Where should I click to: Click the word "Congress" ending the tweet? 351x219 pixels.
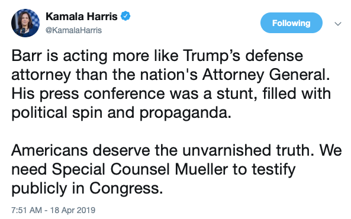(x=124, y=189)
